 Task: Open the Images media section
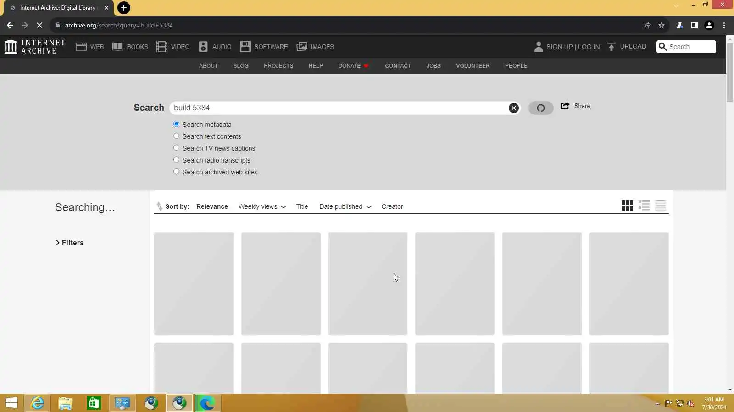(x=315, y=47)
